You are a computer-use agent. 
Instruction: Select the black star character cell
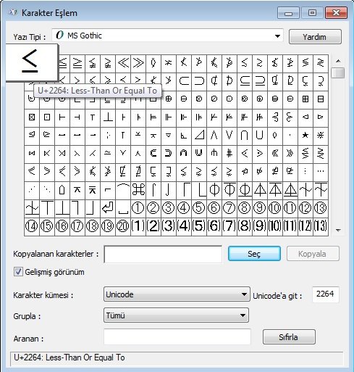click(x=305, y=135)
